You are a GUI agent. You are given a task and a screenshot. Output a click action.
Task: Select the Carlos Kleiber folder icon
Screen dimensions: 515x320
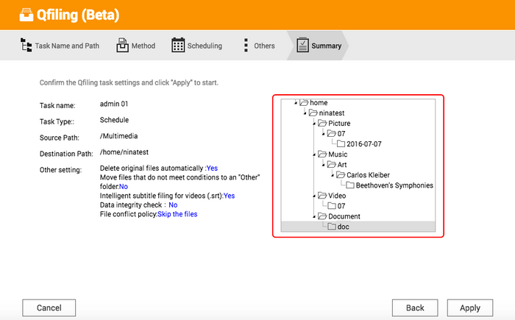[x=341, y=175]
